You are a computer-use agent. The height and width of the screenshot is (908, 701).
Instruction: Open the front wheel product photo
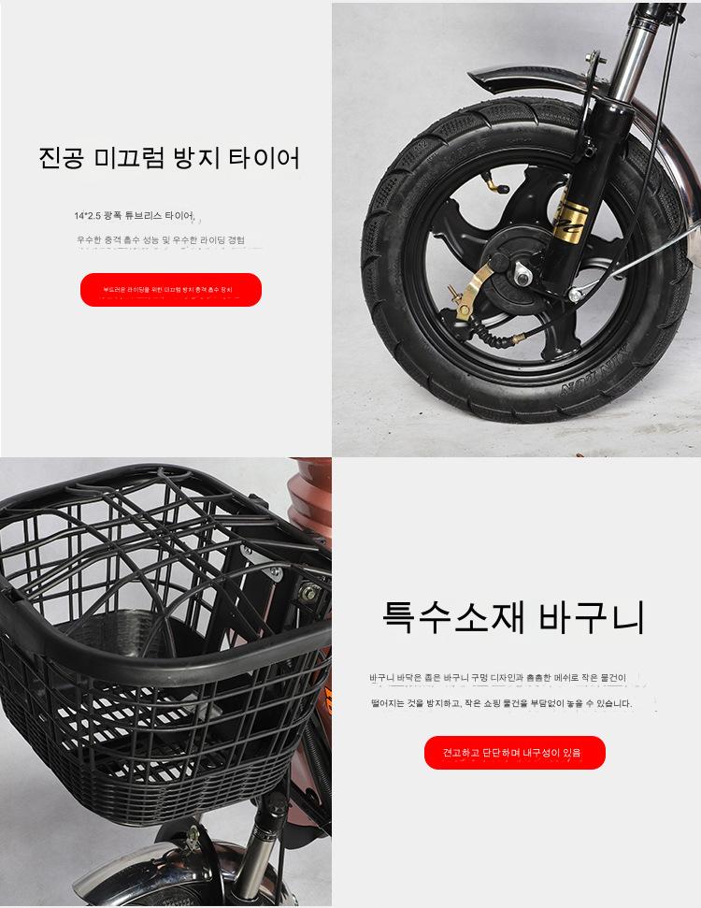coord(516,229)
